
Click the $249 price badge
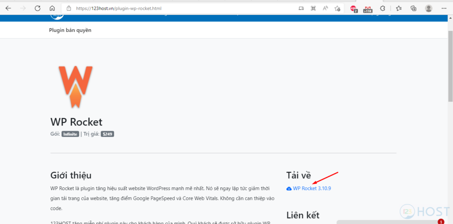(x=107, y=134)
